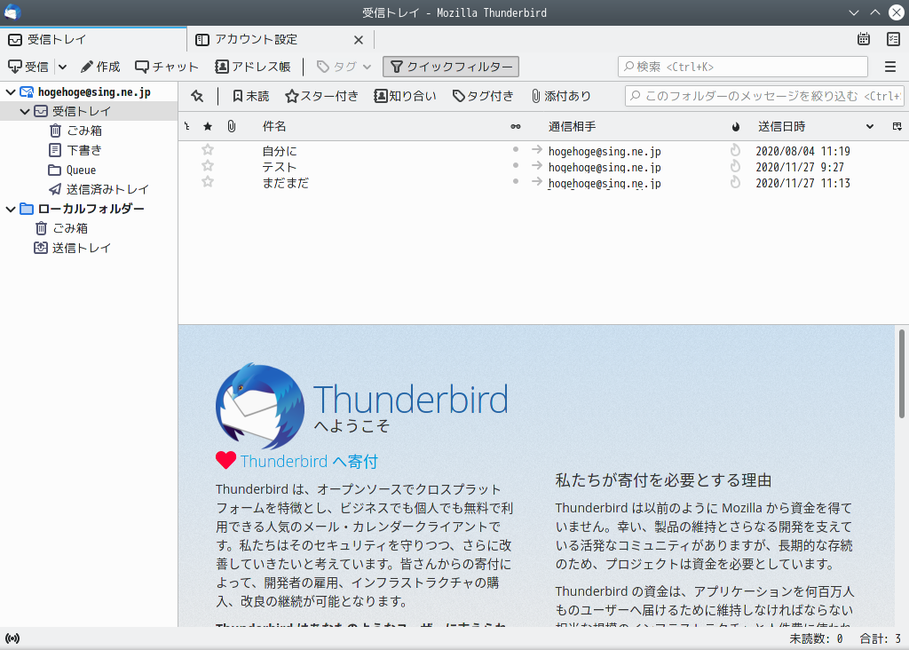Image resolution: width=909 pixels, height=650 pixels.
Task: Select ローカルフォルダー
Action: point(91,209)
